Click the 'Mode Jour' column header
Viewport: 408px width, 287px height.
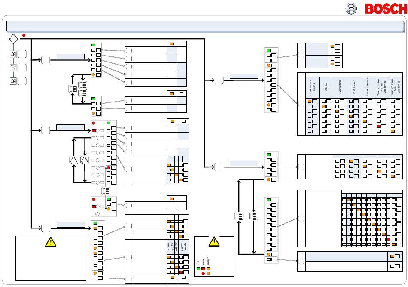tap(354, 87)
